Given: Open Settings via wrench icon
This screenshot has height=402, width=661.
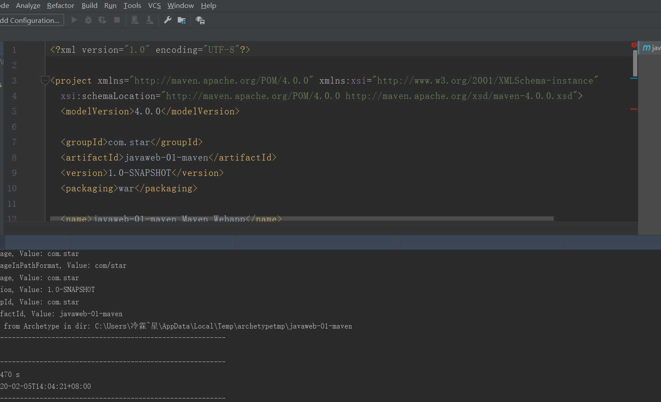Looking at the screenshot, I should pos(168,20).
